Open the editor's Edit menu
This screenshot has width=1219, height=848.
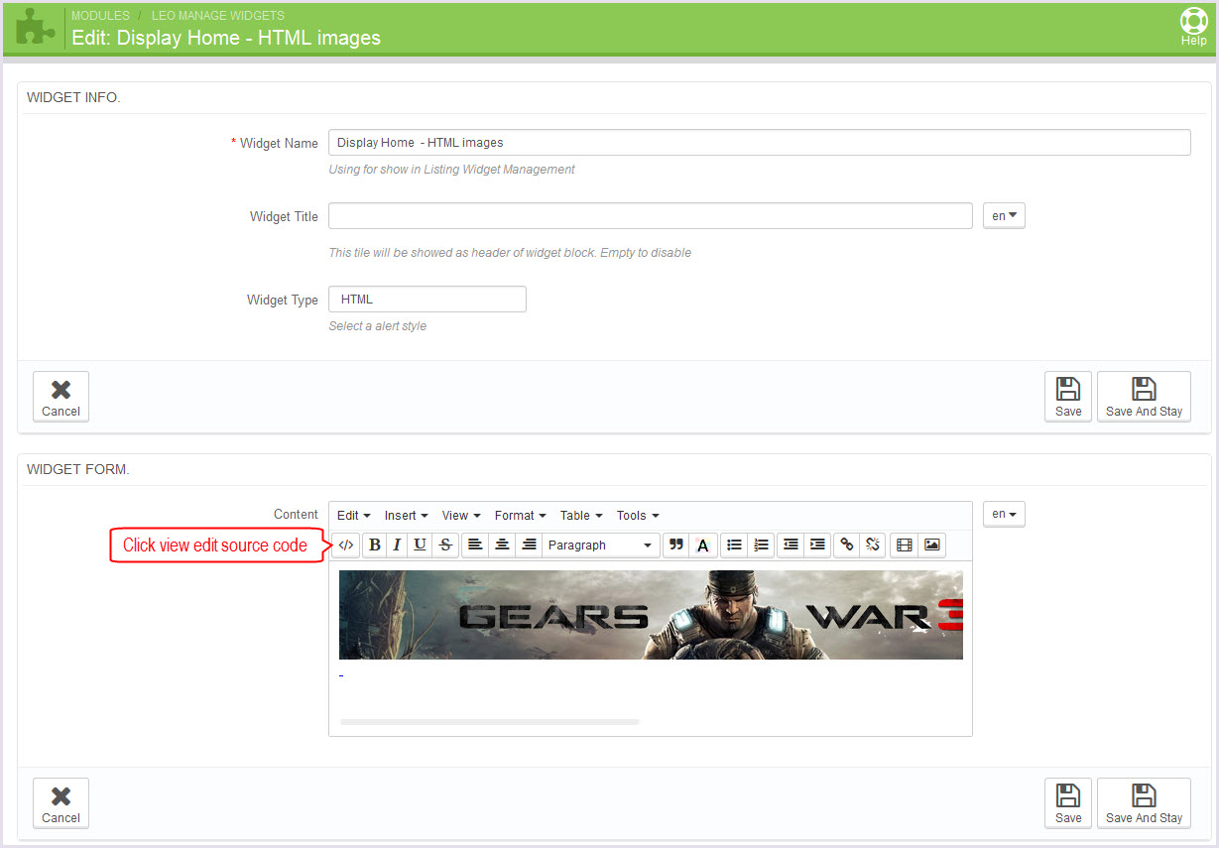353,516
